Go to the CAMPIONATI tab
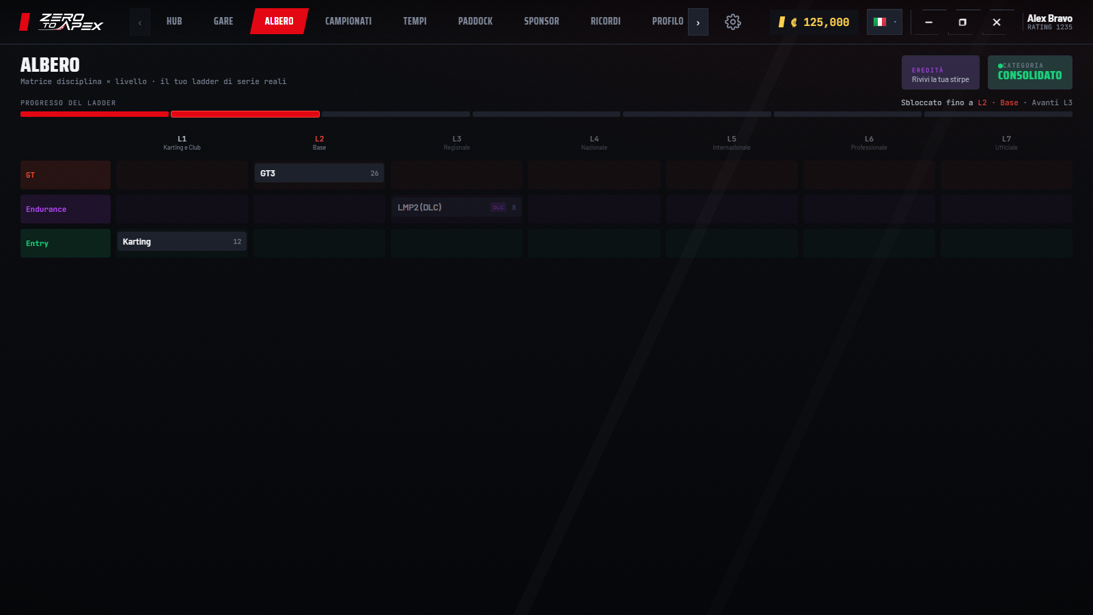 [348, 21]
